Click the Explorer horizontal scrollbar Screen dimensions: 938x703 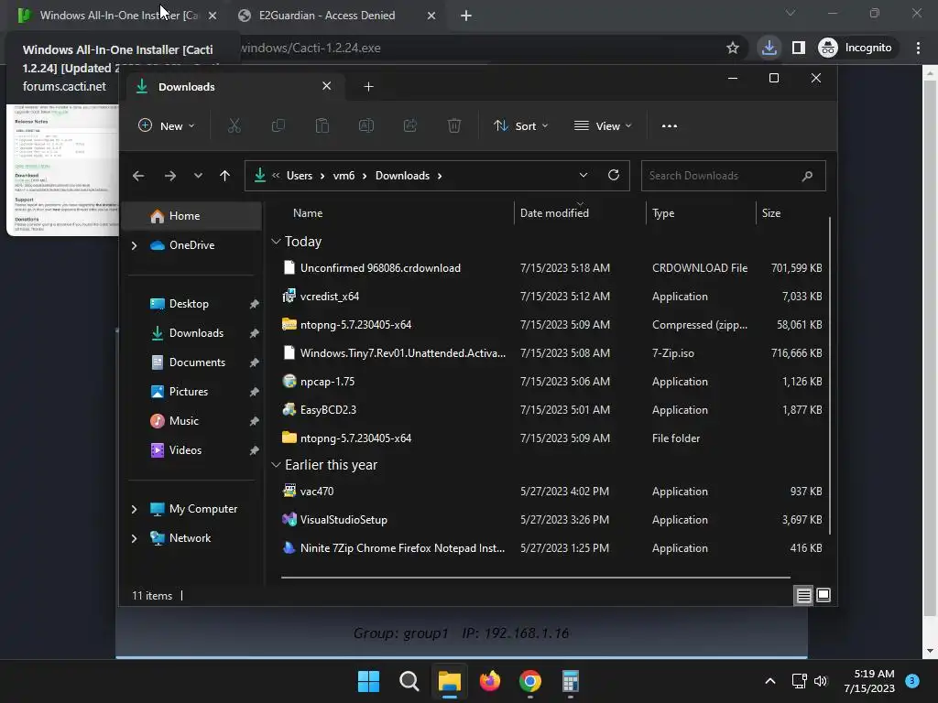535,578
